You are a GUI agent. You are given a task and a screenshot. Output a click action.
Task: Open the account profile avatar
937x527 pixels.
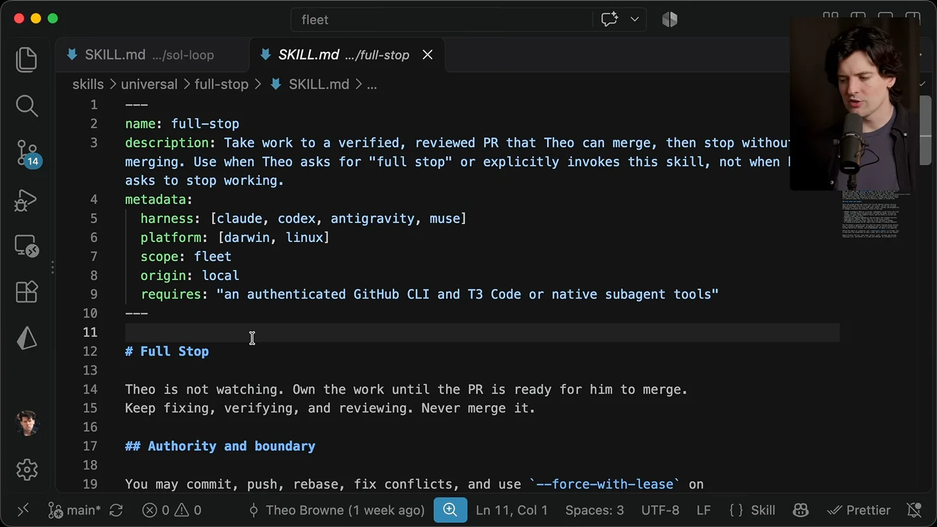click(x=27, y=423)
